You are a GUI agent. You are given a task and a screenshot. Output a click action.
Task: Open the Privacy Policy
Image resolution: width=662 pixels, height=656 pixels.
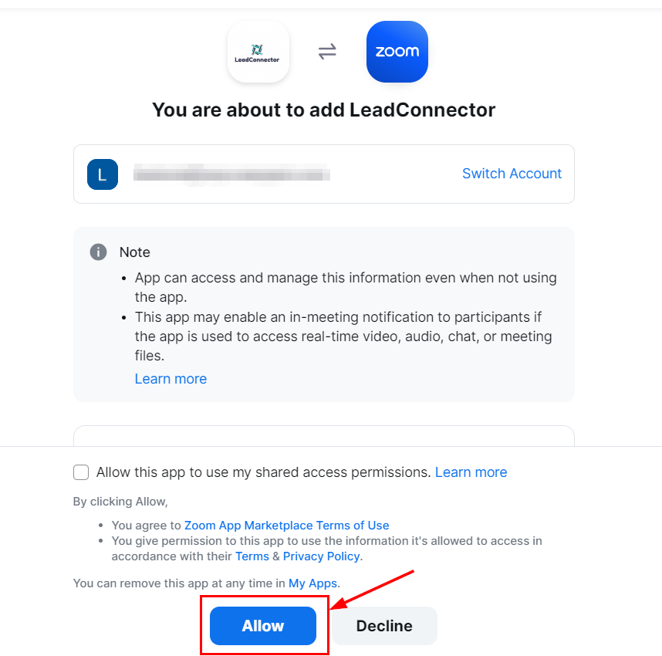click(321, 556)
